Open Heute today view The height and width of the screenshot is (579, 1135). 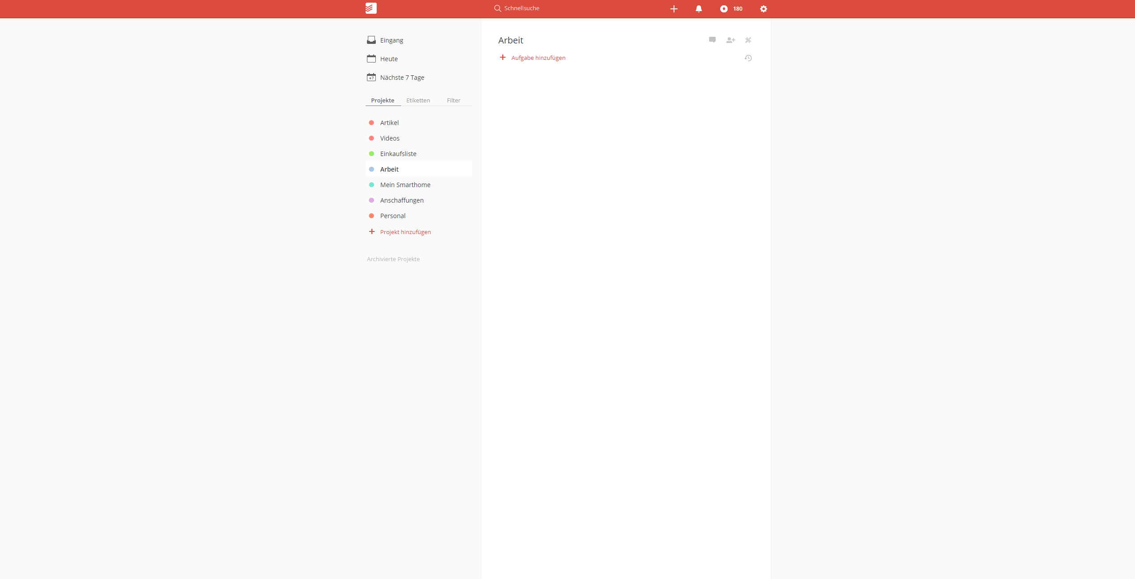pos(389,59)
